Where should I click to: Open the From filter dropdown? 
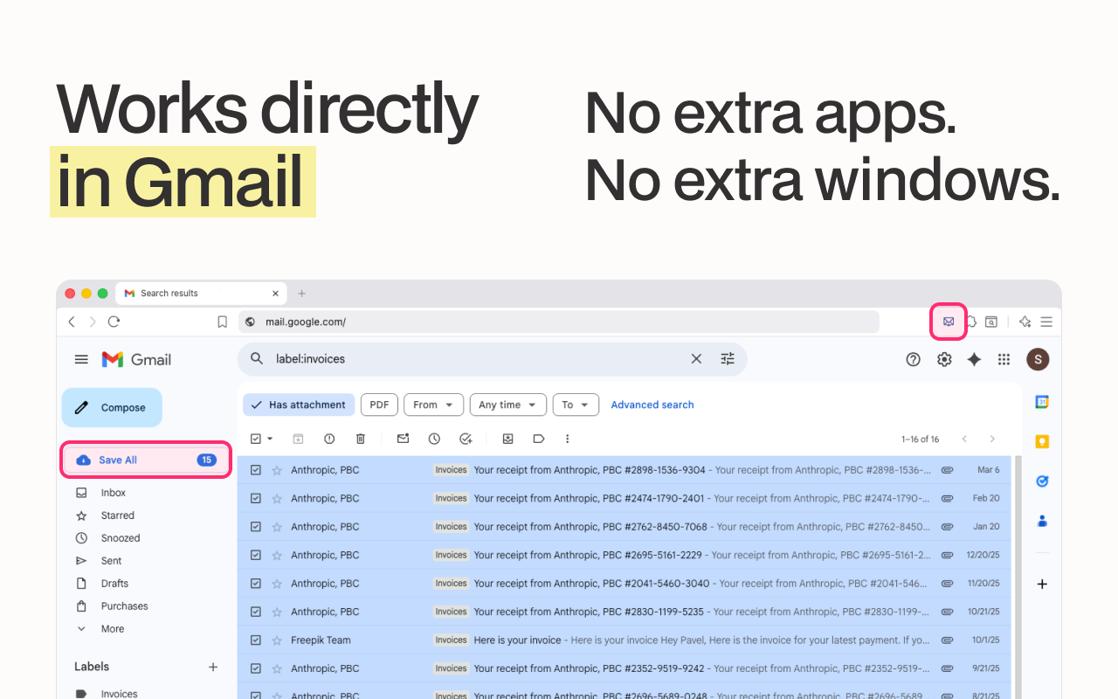tap(433, 405)
